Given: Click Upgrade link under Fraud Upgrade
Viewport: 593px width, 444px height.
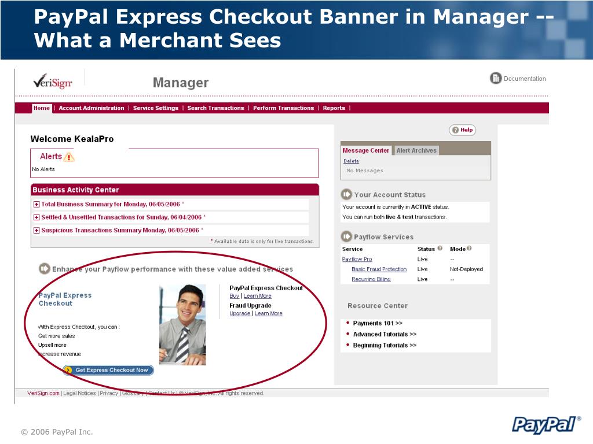Looking at the screenshot, I should [x=240, y=313].
